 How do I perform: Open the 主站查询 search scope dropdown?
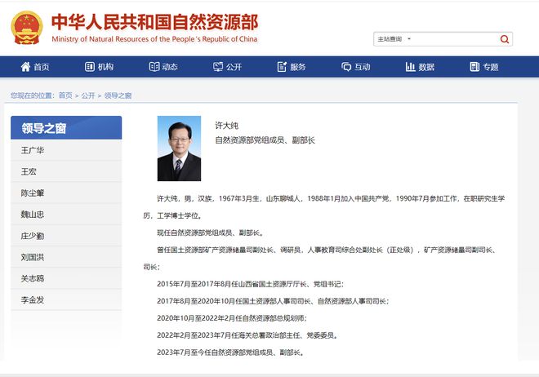(394, 39)
